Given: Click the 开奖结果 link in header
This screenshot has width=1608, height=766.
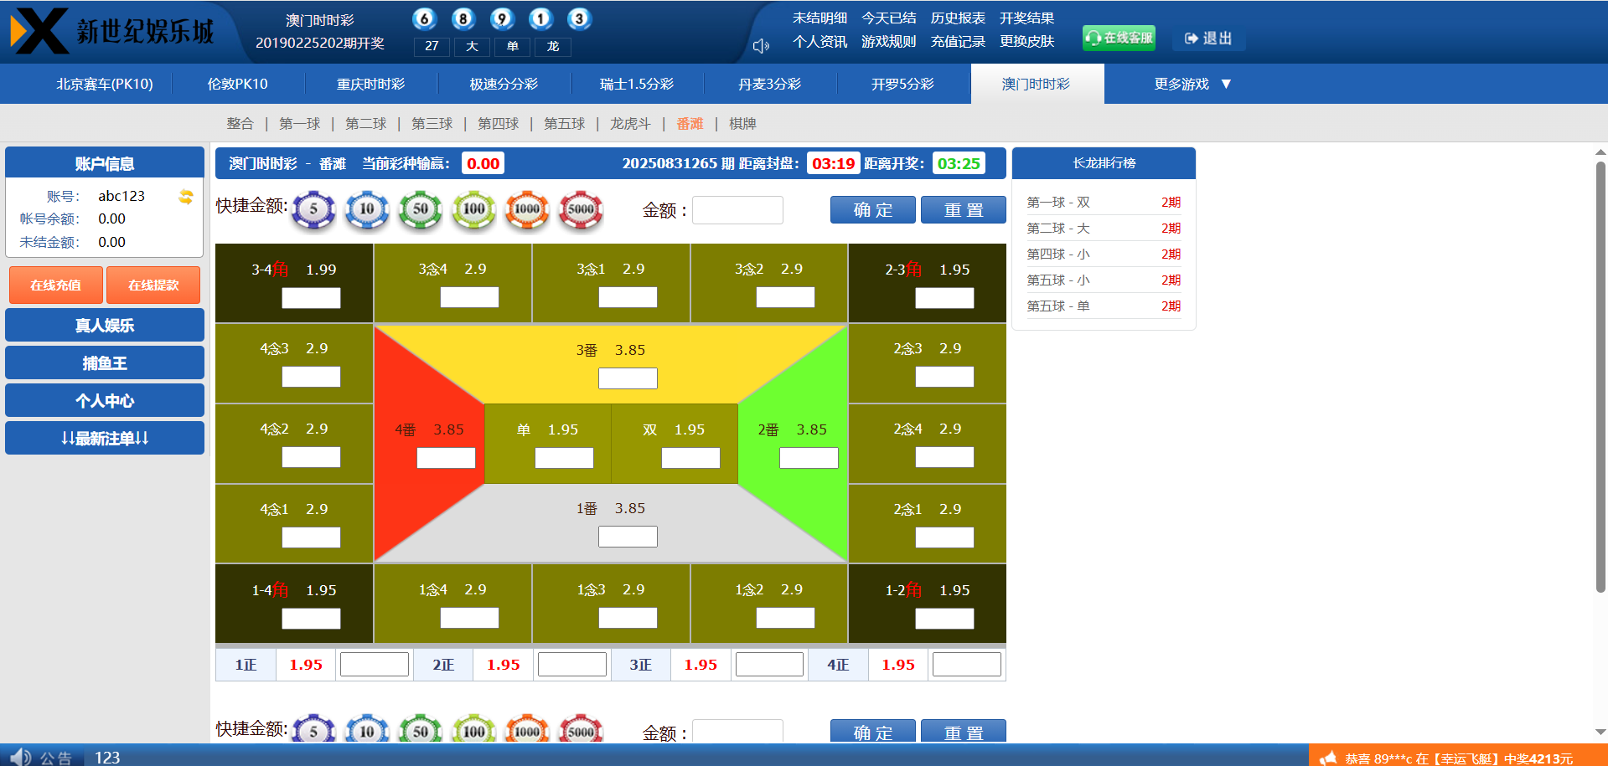Looking at the screenshot, I should tap(1026, 18).
